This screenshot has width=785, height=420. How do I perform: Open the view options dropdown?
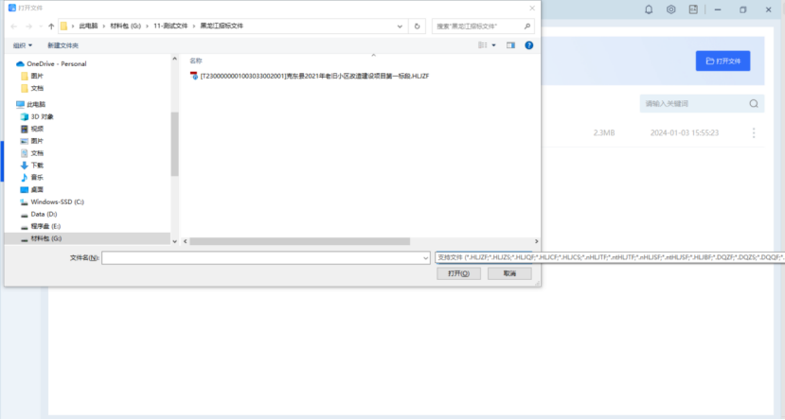click(x=493, y=44)
